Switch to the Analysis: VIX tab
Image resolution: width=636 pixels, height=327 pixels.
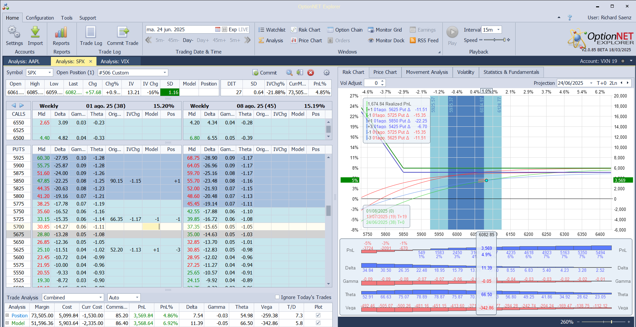click(x=115, y=61)
